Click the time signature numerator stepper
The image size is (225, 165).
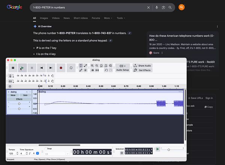(x=27, y=153)
